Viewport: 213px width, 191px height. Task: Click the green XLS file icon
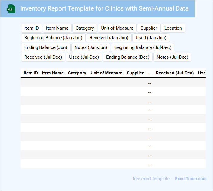pyautogui.click(x=11, y=9)
